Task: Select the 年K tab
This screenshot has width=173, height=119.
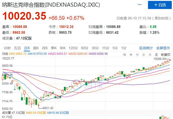Action: (x=63, y=48)
